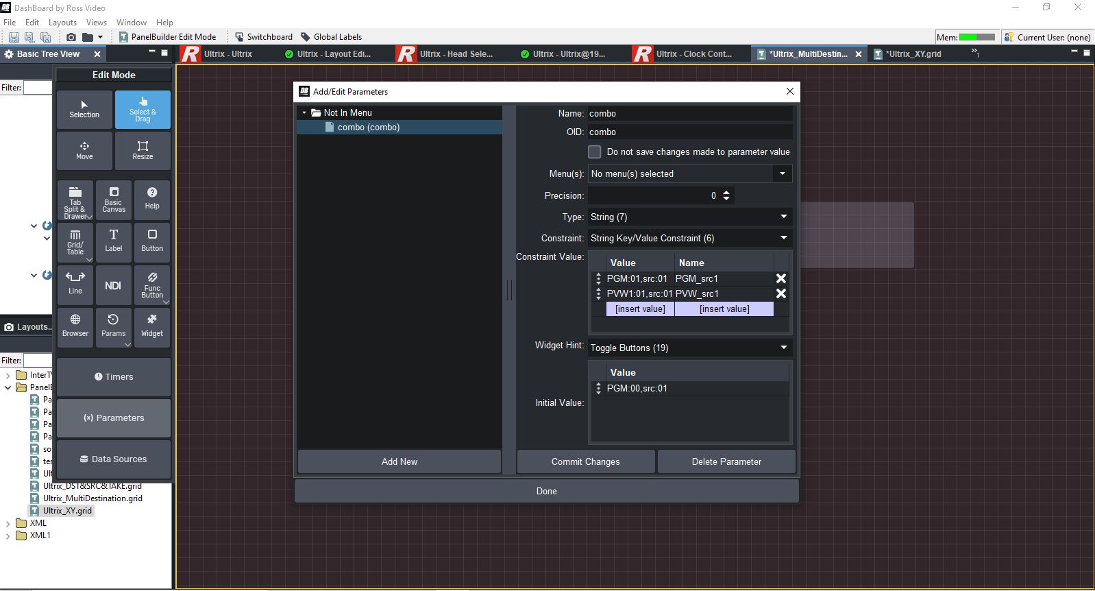This screenshot has width=1095, height=591.
Task: Open the Views menu
Action: tap(97, 23)
